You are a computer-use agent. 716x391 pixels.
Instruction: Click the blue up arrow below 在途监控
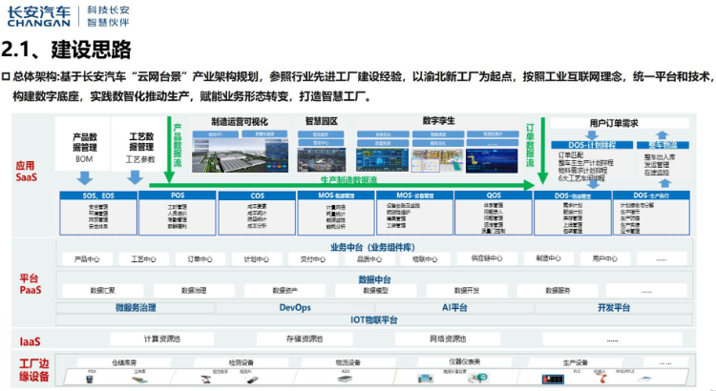click(665, 183)
